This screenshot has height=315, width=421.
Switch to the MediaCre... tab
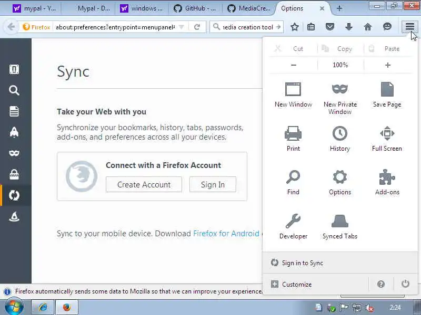click(249, 8)
